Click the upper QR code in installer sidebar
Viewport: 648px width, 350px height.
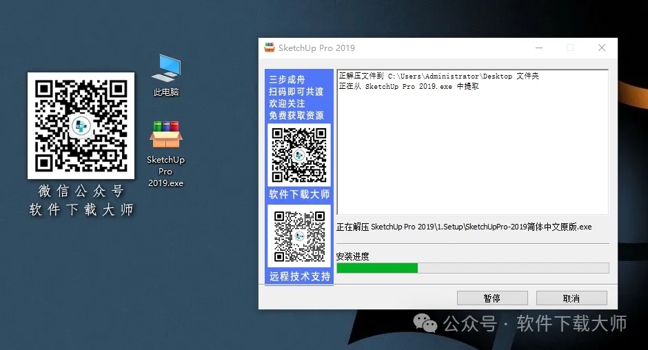299,154
